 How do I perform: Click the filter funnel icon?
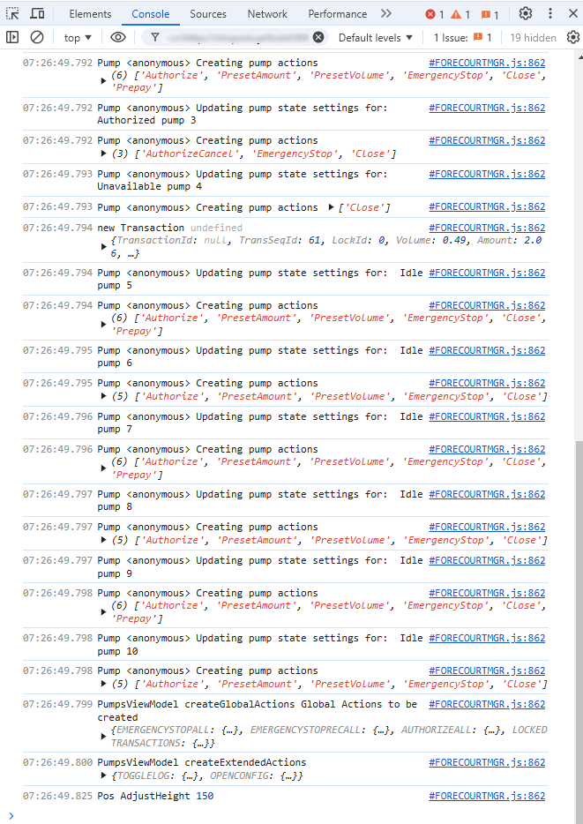pyautogui.click(x=155, y=37)
